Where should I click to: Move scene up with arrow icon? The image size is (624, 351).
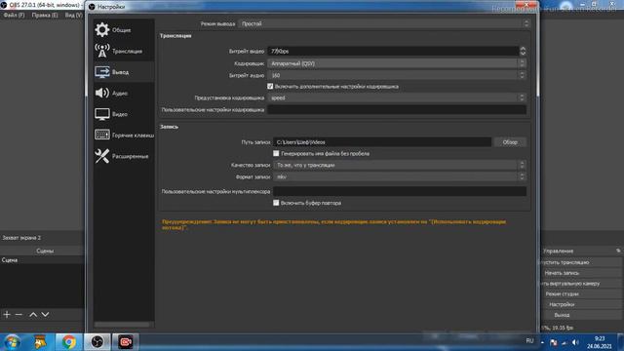pyautogui.click(x=33, y=314)
